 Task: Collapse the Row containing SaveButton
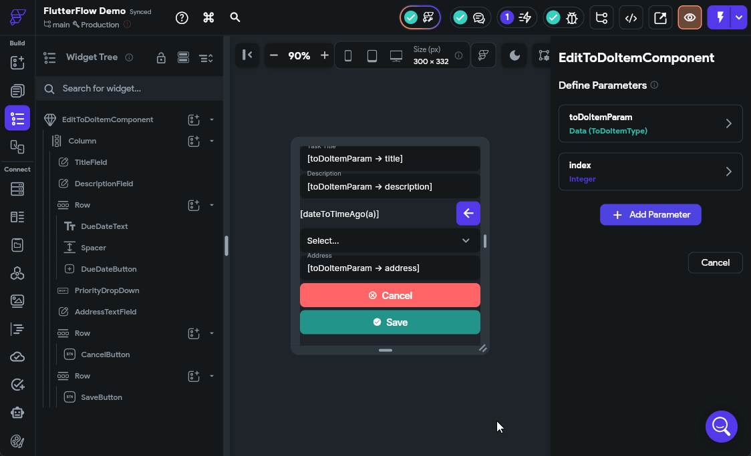(x=212, y=376)
